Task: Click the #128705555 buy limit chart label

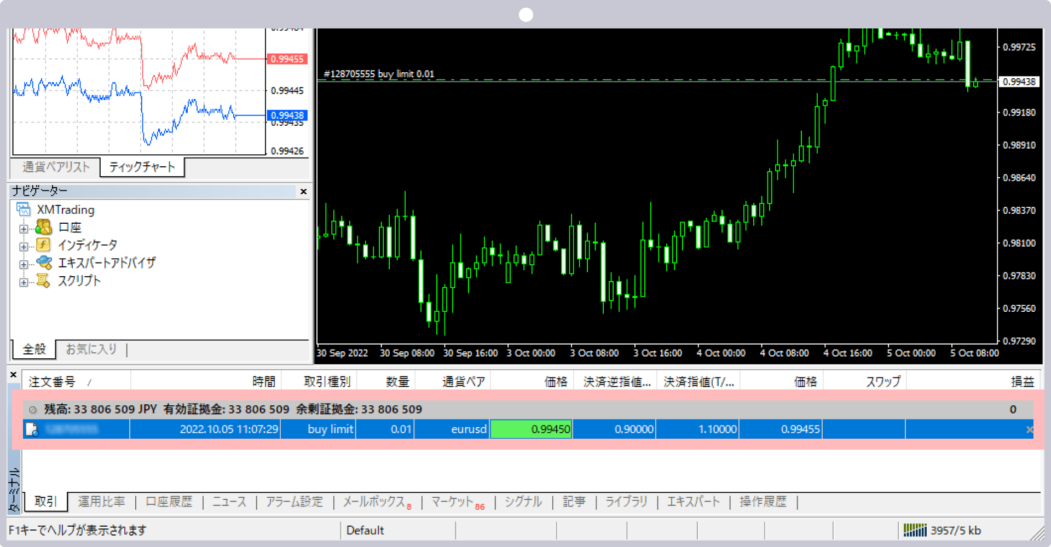Action: point(379,74)
